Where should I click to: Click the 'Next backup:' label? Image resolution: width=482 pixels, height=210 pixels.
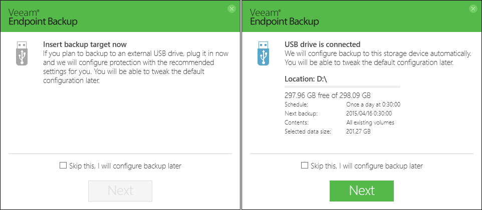301,113
